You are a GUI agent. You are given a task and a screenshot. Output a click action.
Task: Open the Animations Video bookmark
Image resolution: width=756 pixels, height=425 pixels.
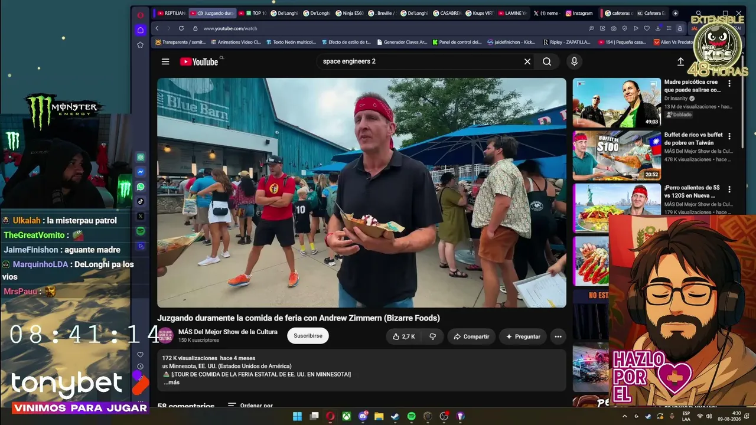point(235,42)
